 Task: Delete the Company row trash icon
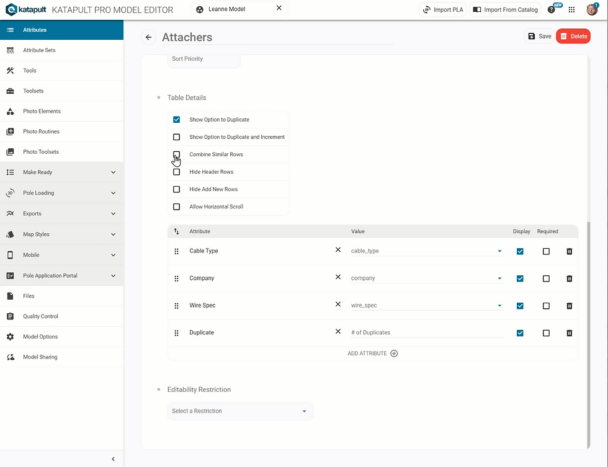570,278
